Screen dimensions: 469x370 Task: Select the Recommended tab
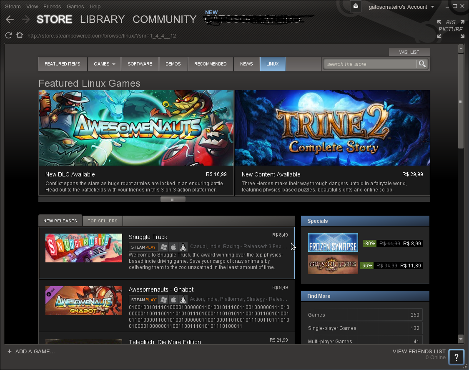210,64
